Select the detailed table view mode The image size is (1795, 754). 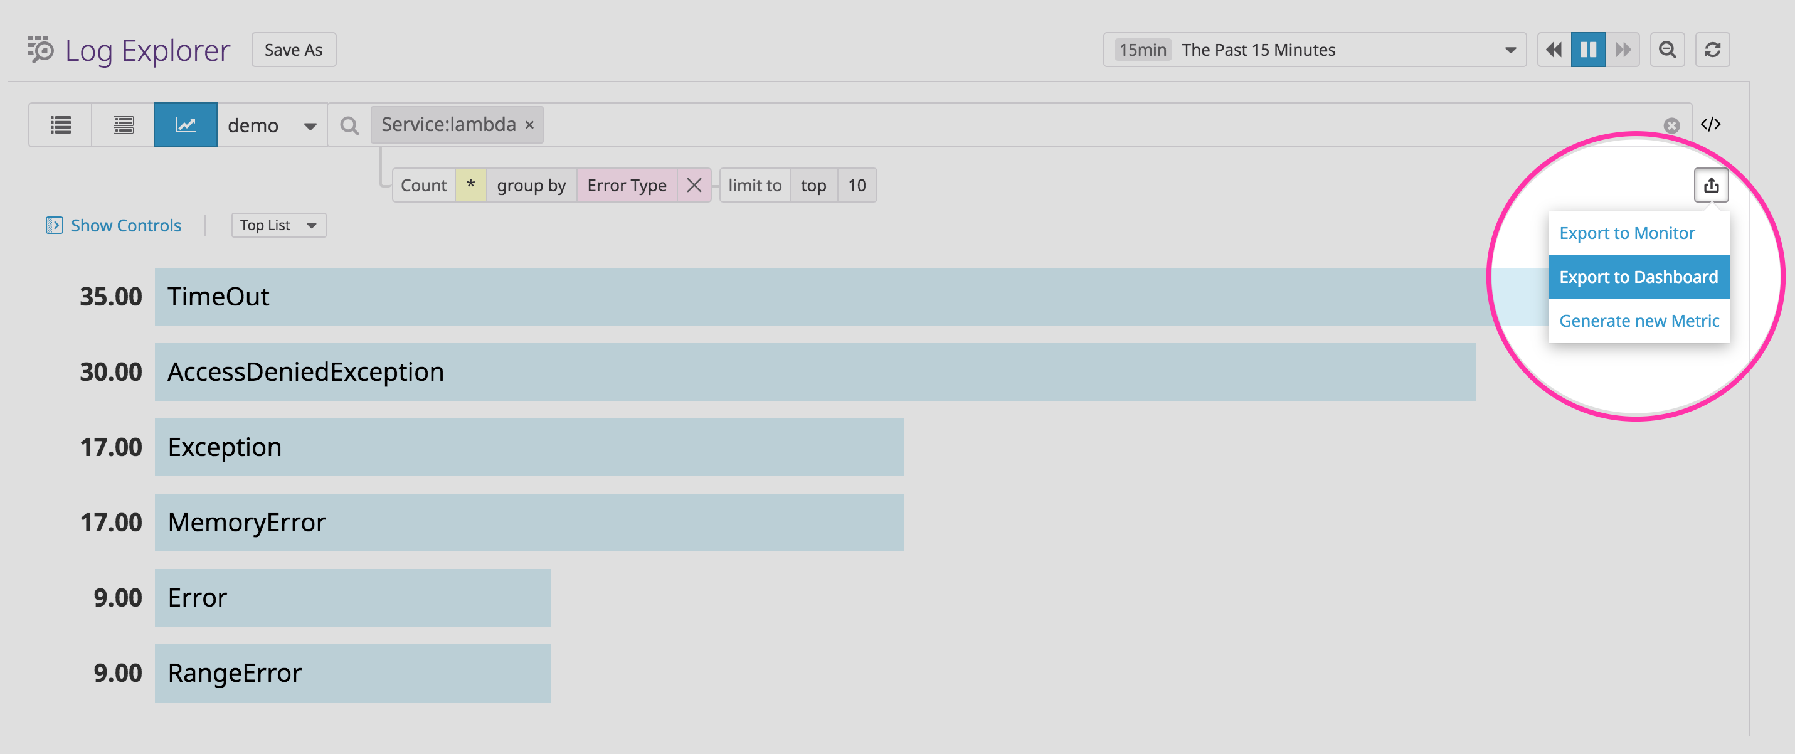click(123, 125)
